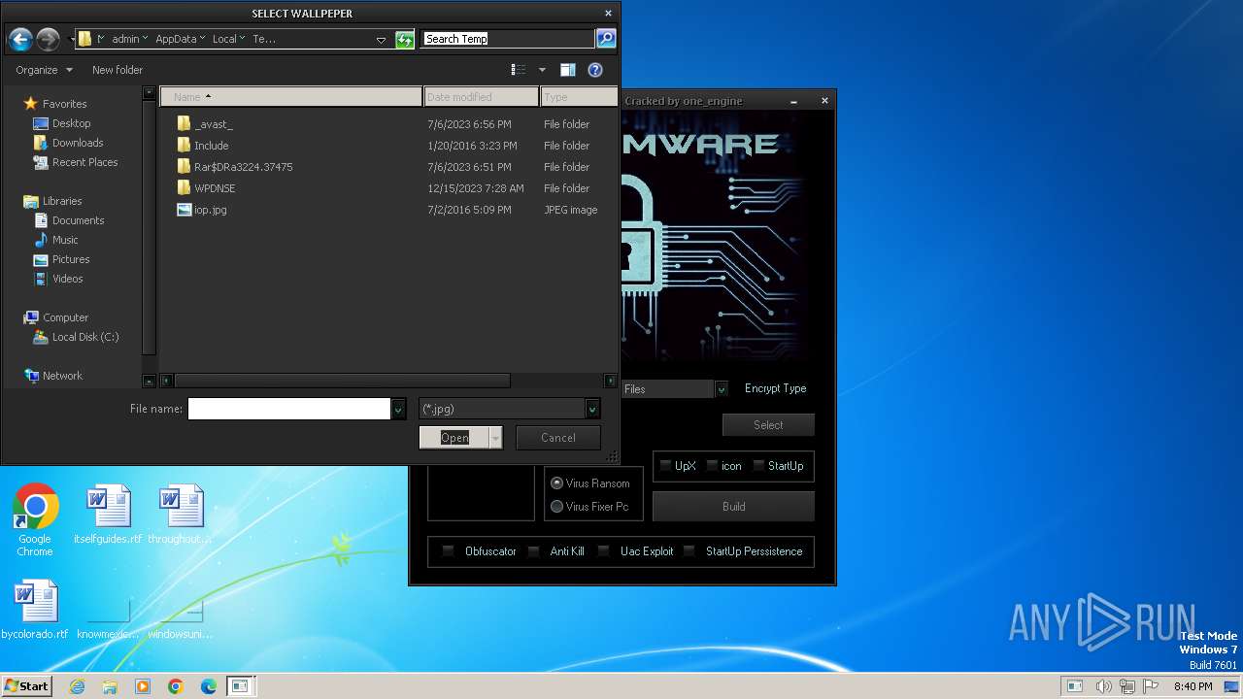
Task: Open Desktop in Favorites
Action: pyautogui.click(x=62, y=123)
